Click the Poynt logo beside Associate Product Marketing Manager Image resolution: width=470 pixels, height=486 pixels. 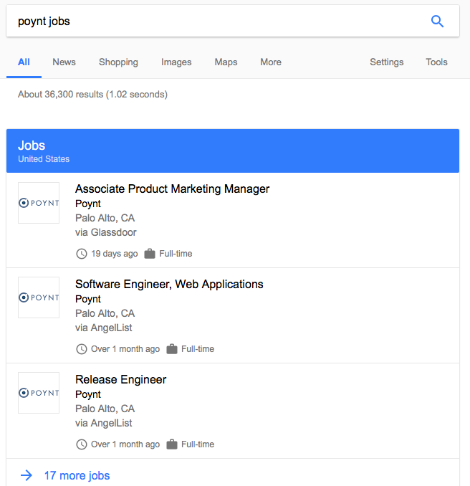pyautogui.click(x=39, y=203)
